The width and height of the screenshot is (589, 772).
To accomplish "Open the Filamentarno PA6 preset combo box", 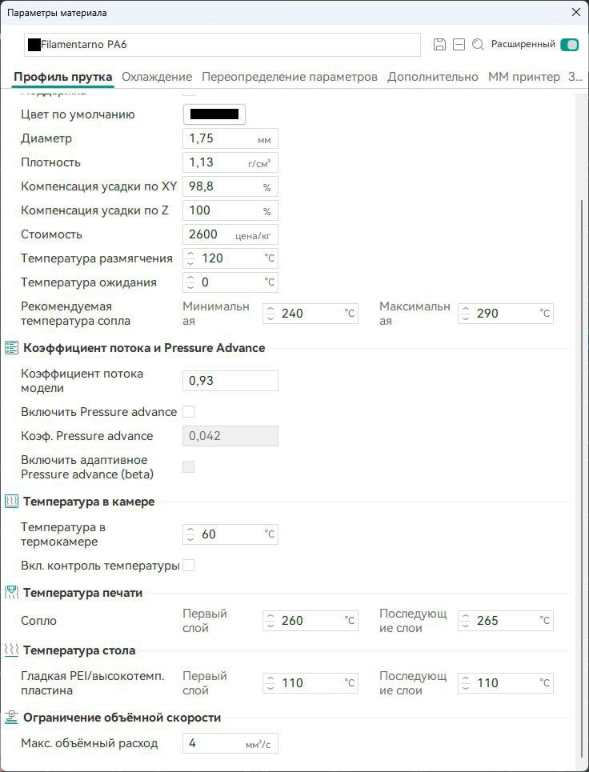I will 222,45.
